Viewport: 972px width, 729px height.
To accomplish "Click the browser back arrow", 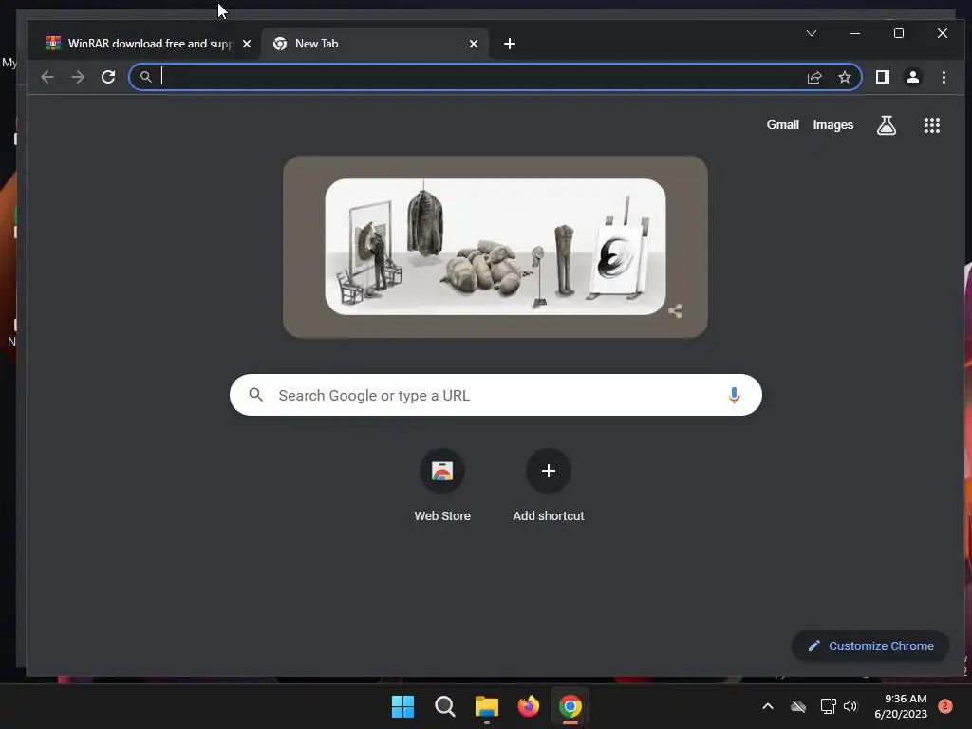I will pyautogui.click(x=47, y=77).
